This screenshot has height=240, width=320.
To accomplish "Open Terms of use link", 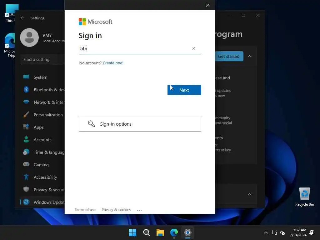I will 85,210.
